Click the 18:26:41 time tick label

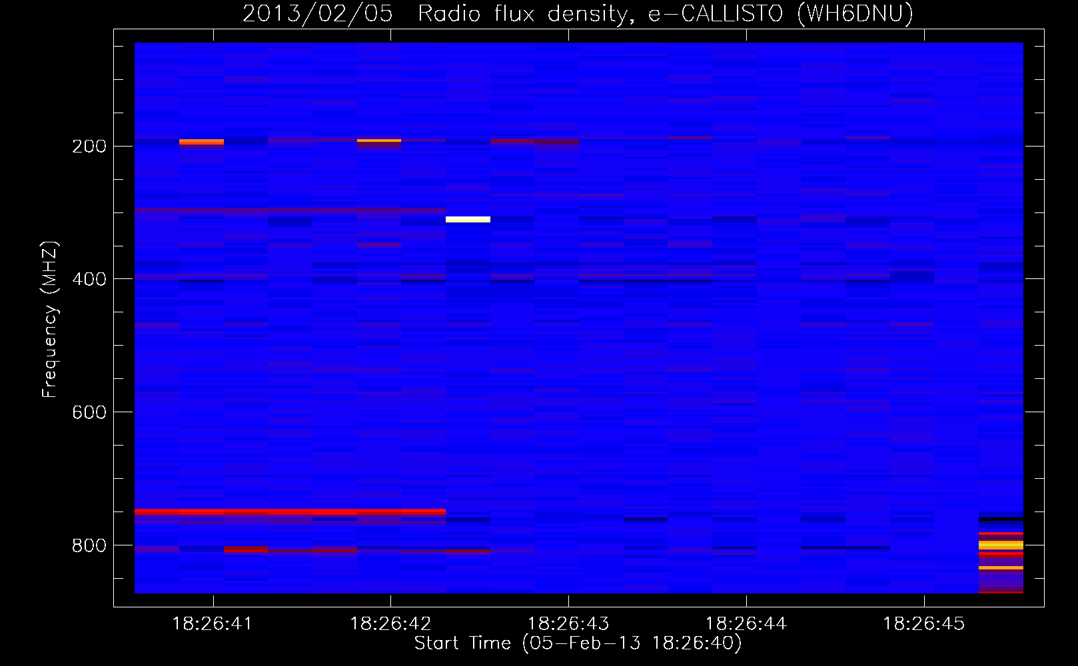(213, 624)
